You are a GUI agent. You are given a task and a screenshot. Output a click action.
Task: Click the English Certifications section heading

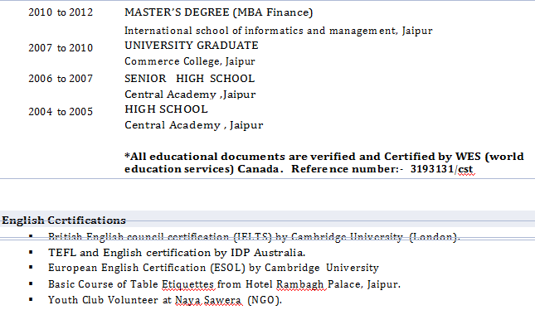coord(64,220)
